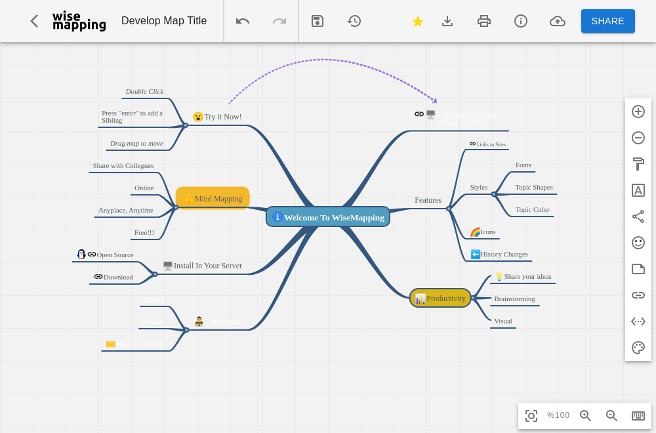Delete topic using the minus circle
The height and width of the screenshot is (433, 656).
[x=638, y=138]
